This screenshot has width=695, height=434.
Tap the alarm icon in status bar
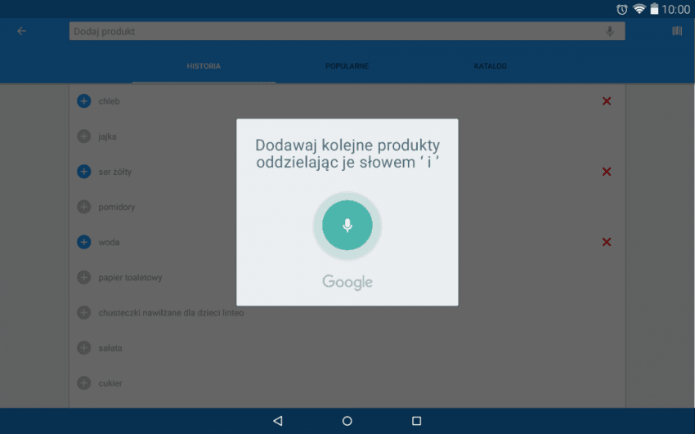[622, 9]
